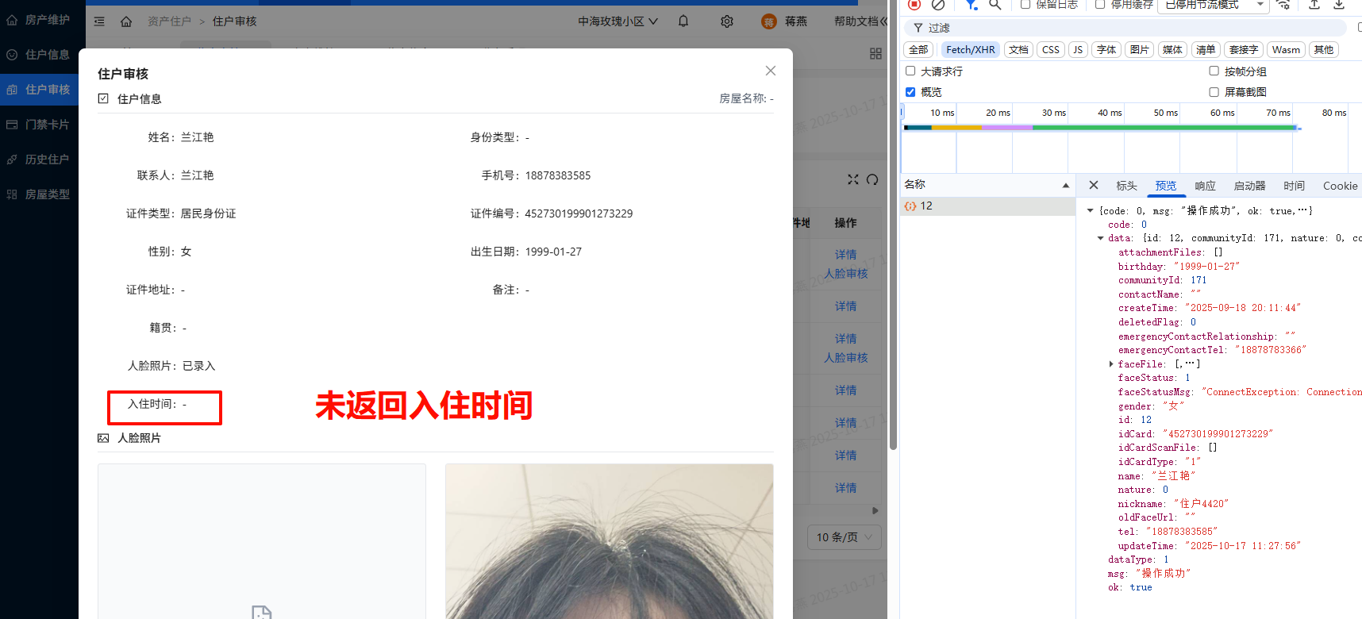The width and height of the screenshot is (1362, 619).
Task: Import HAR file upload icon
Action: [x=1314, y=5]
